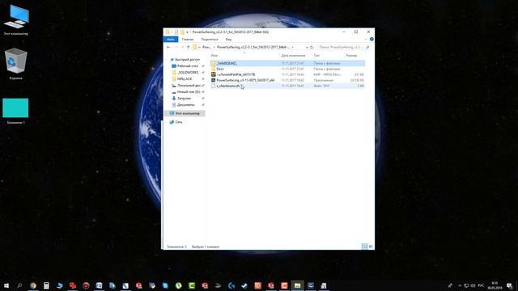Click the Properties quick access toolbar icon
The height and width of the screenshot is (291, 518).
[176, 32]
